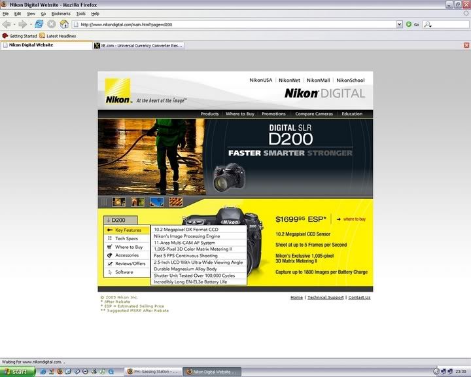The height and width of the screenshot is (377, 471).
Task: Choose Nikon's Image Processing Engine feature
Action: click(199, 236)
